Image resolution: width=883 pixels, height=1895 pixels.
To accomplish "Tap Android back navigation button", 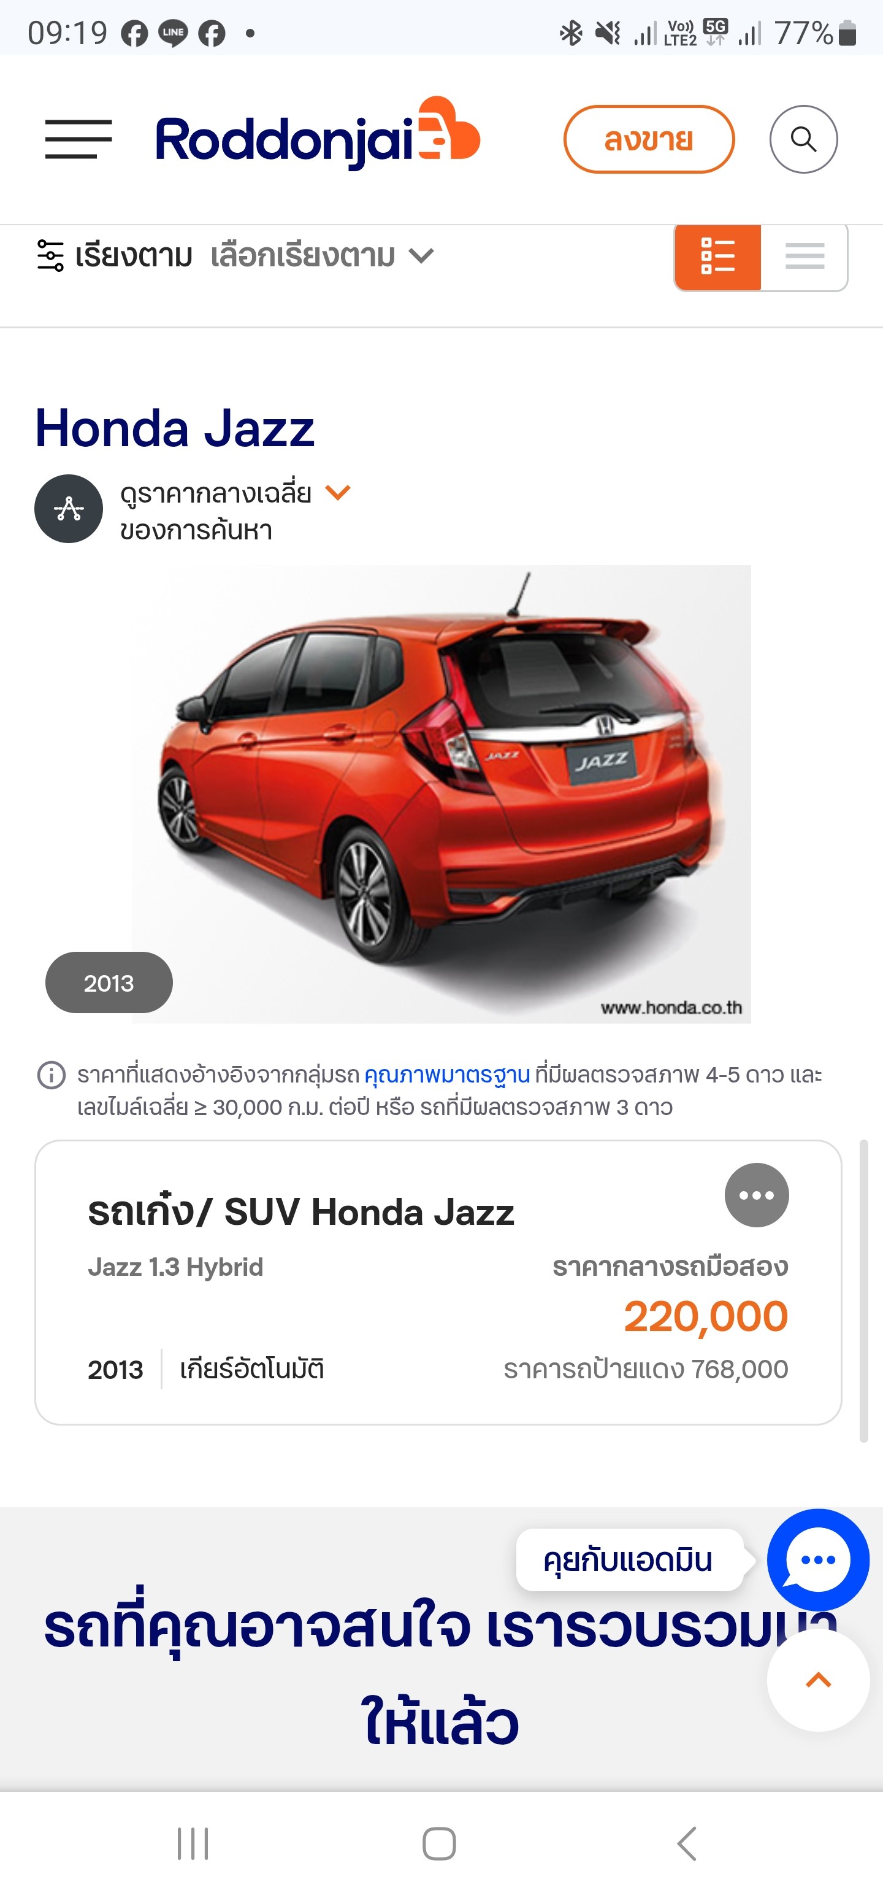I will click(x=687, y=1844).
